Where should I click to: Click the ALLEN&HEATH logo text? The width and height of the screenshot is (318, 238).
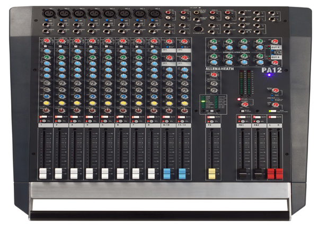click(219, 69)
